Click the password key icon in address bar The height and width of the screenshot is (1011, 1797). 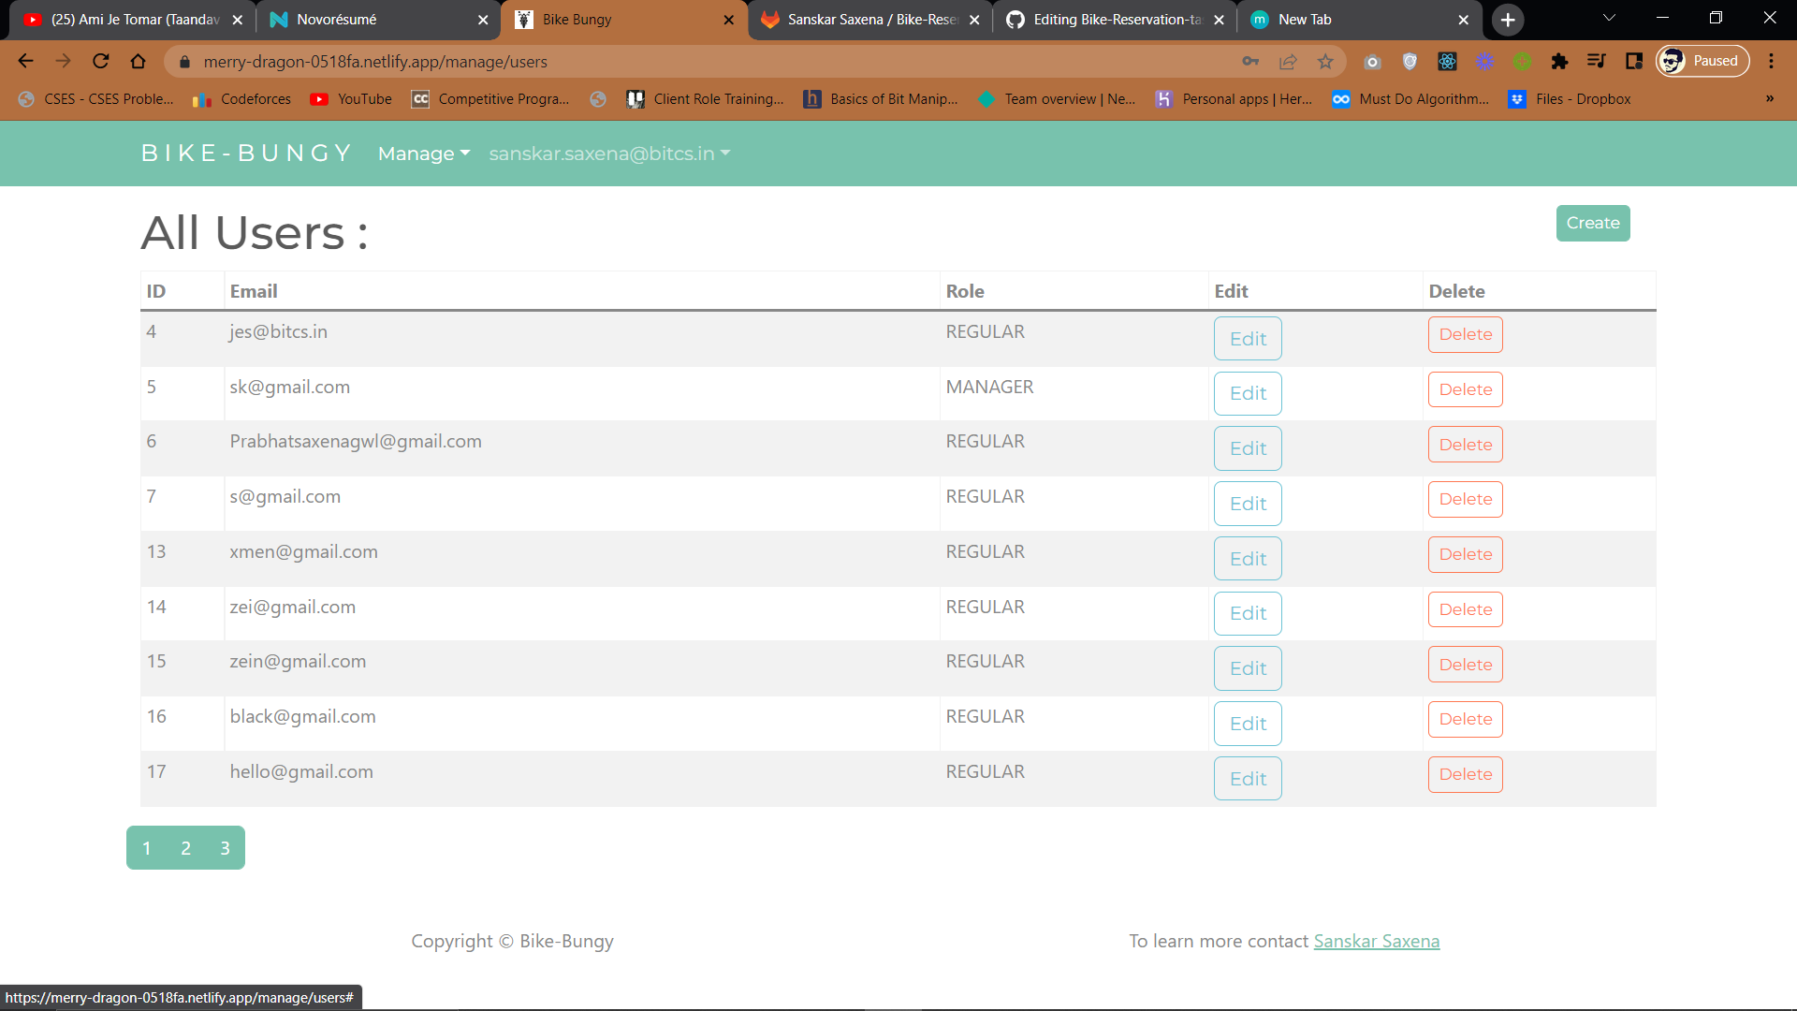[x=1250, y=61]
